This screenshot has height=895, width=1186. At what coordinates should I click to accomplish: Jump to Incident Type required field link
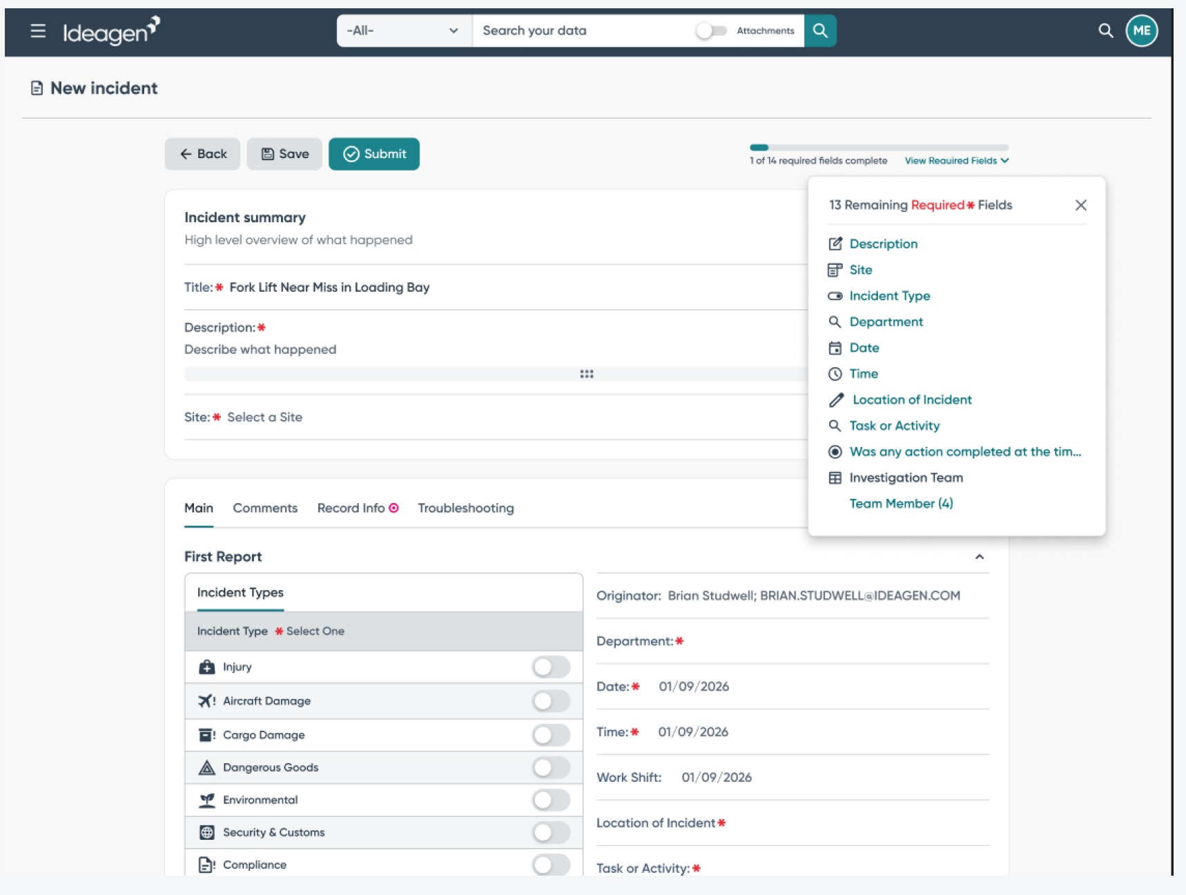tap(890, 296)
